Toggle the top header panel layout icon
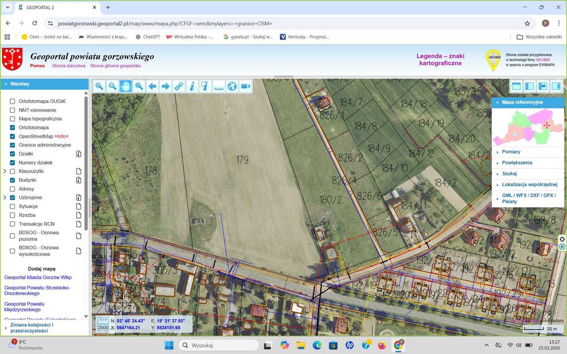This screenshot has height=354, width=567. point(516,86)
